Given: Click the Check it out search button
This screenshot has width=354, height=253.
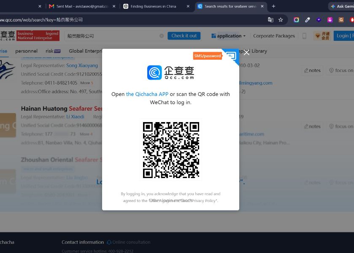Looking at the screenshot, I should pos(184,36).
